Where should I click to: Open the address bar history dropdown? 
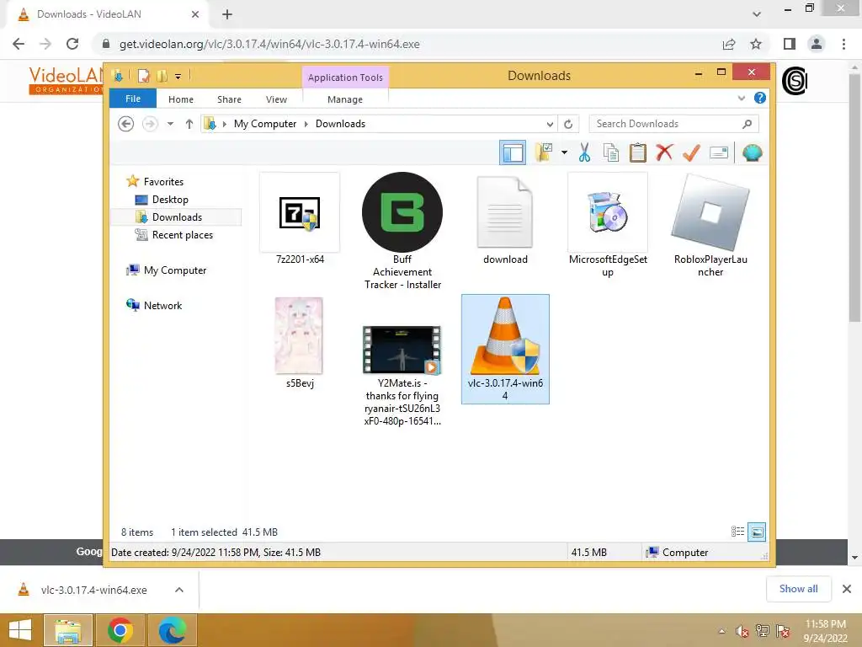point(549,125)
